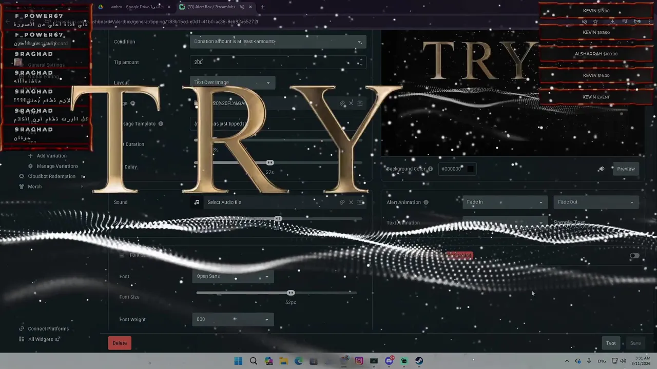Open a new browser tab
The width and height of the screenshot is (657, 369).
[263, 7]
